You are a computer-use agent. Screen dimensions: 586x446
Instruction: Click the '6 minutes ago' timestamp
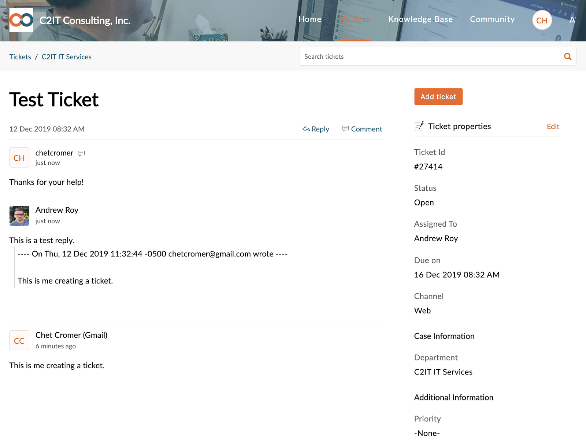(x=56, y=346)
